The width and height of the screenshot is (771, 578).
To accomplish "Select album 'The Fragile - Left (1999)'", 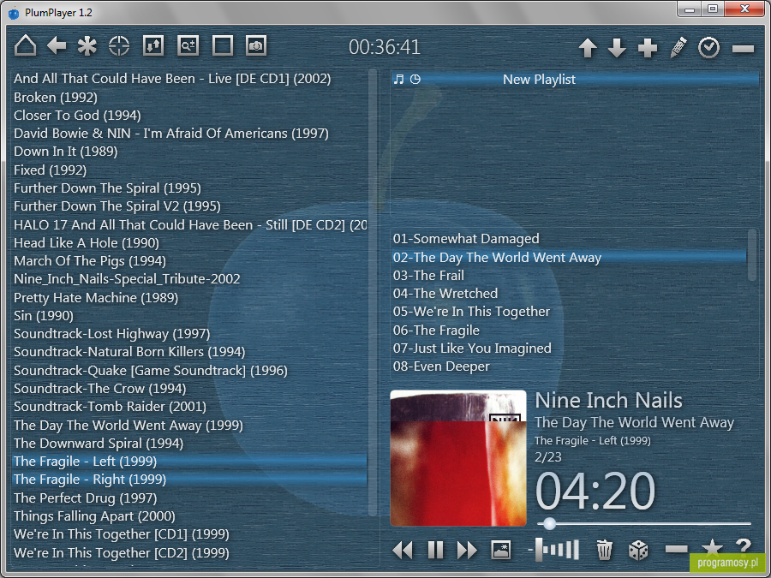I will click(x=190, y=462).
